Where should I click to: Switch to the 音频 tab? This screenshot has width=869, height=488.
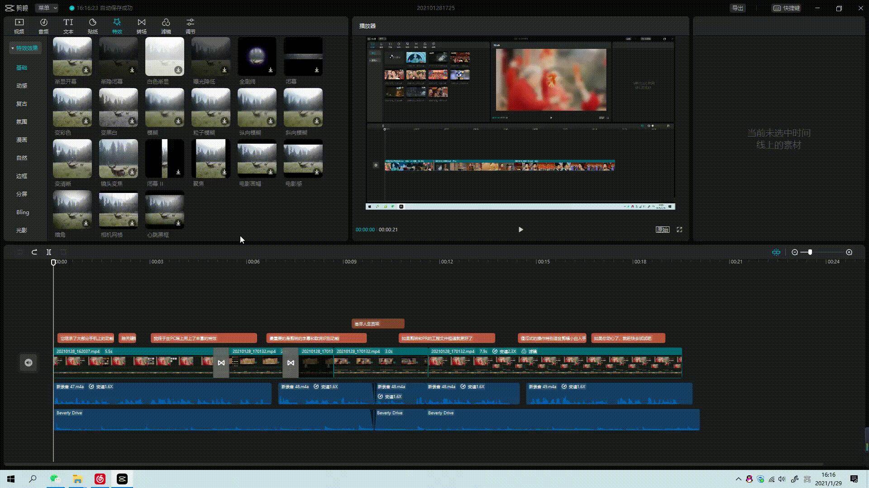(x=43, y=26)
